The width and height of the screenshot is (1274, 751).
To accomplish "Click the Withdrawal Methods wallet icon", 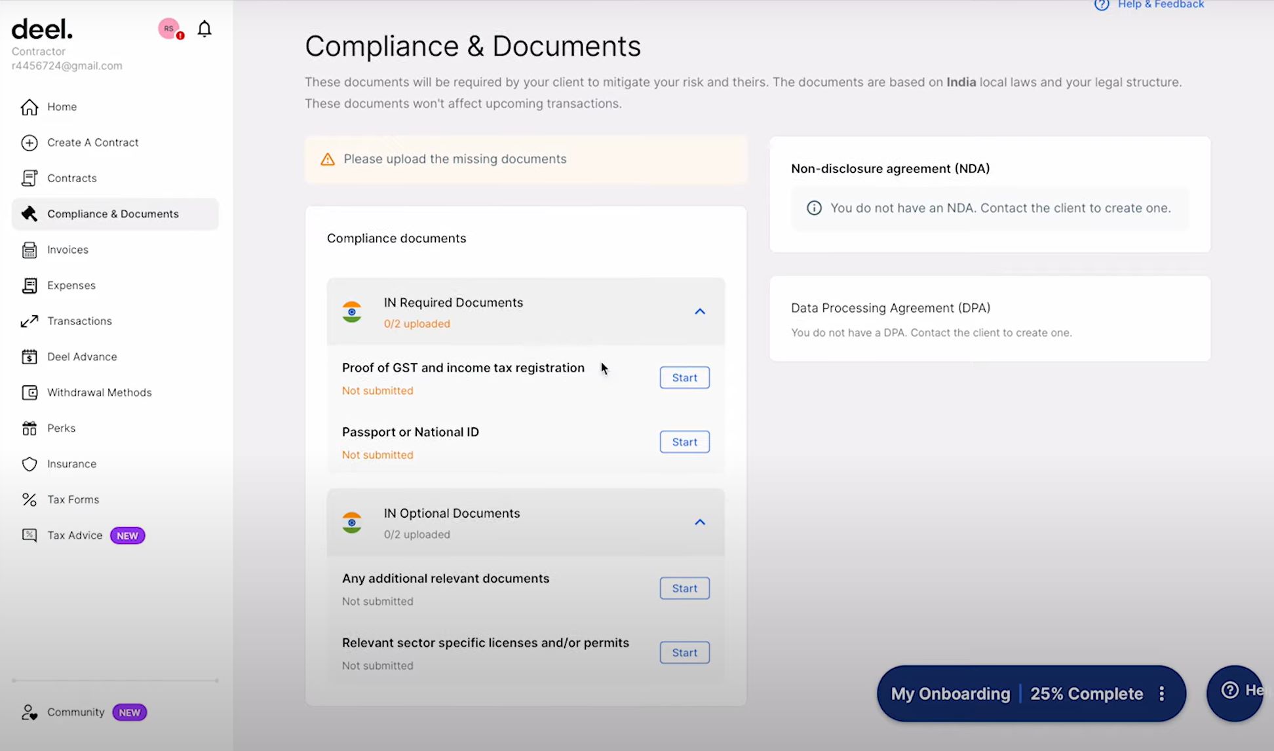I will point(29,393).
